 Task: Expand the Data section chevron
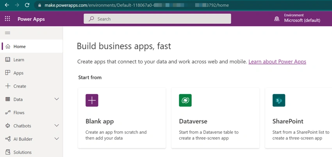(57, 99)
